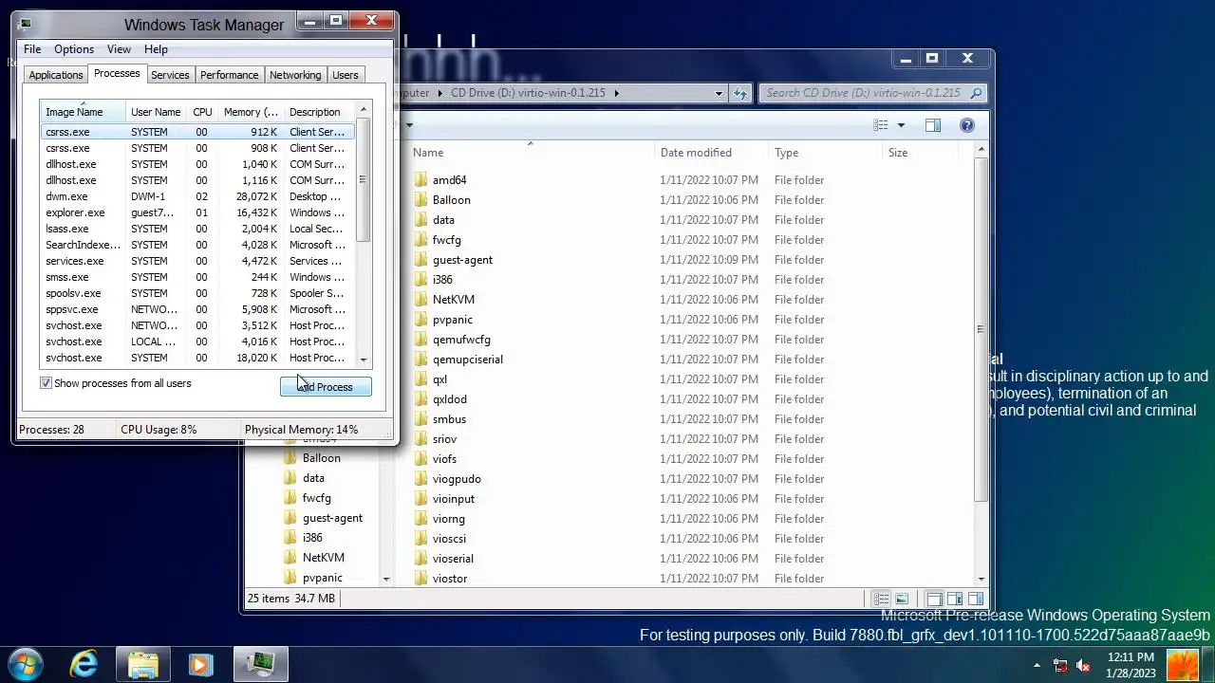The height and width of the screenshot is (683, 1215).
Task: Select the dwm.exe process row
Action: click(197, 196)
